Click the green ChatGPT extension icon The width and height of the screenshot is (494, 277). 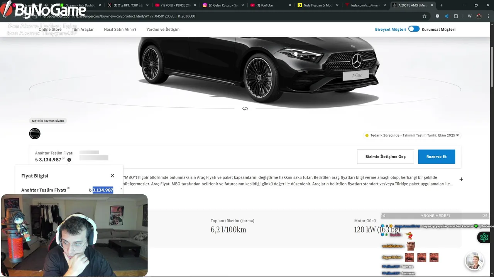click(x=484, y=237)
